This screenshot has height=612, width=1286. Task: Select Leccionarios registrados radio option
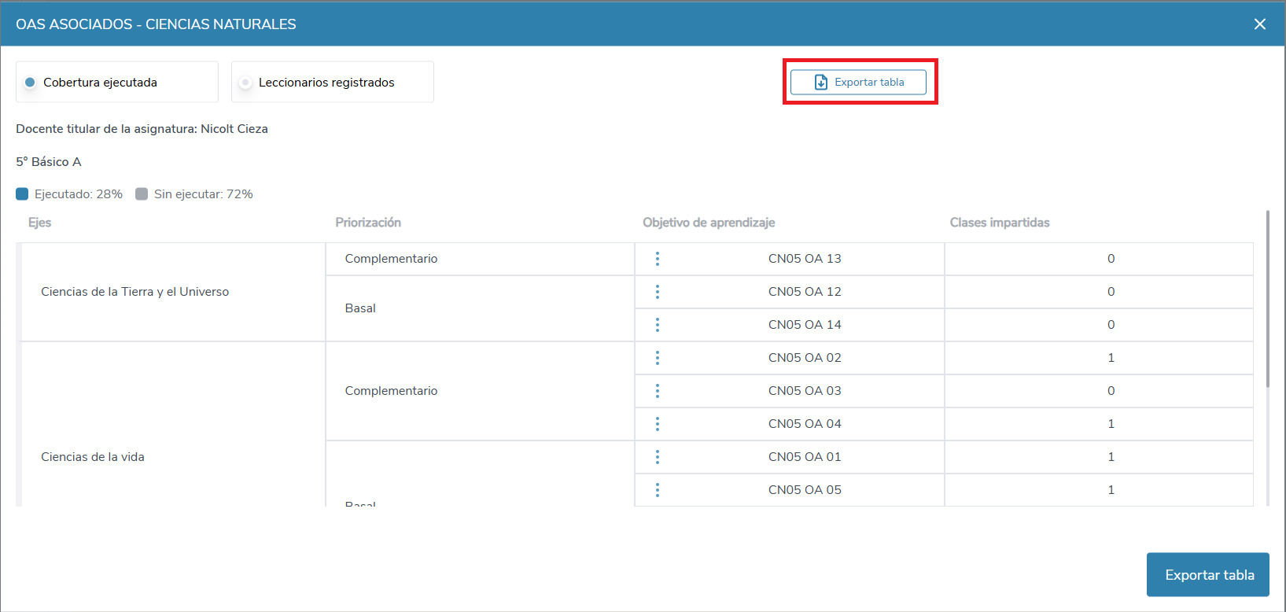[245, 82]
